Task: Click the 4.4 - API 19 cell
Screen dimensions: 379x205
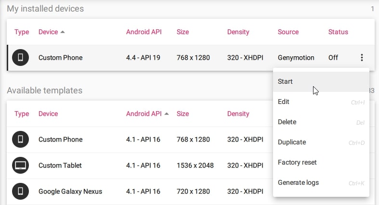Action: click(143, 58)
